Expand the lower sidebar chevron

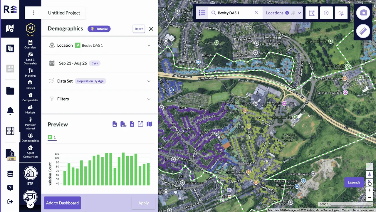tap(30, 205)
